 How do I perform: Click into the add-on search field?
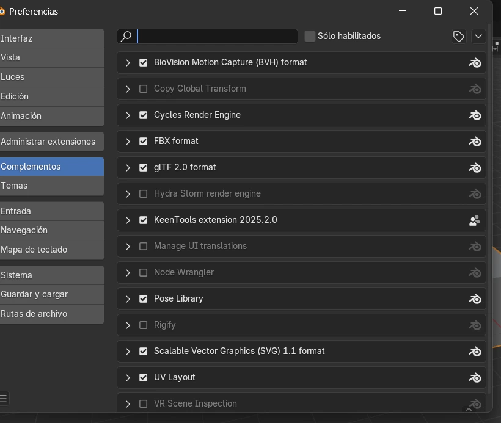coord(217,37)
